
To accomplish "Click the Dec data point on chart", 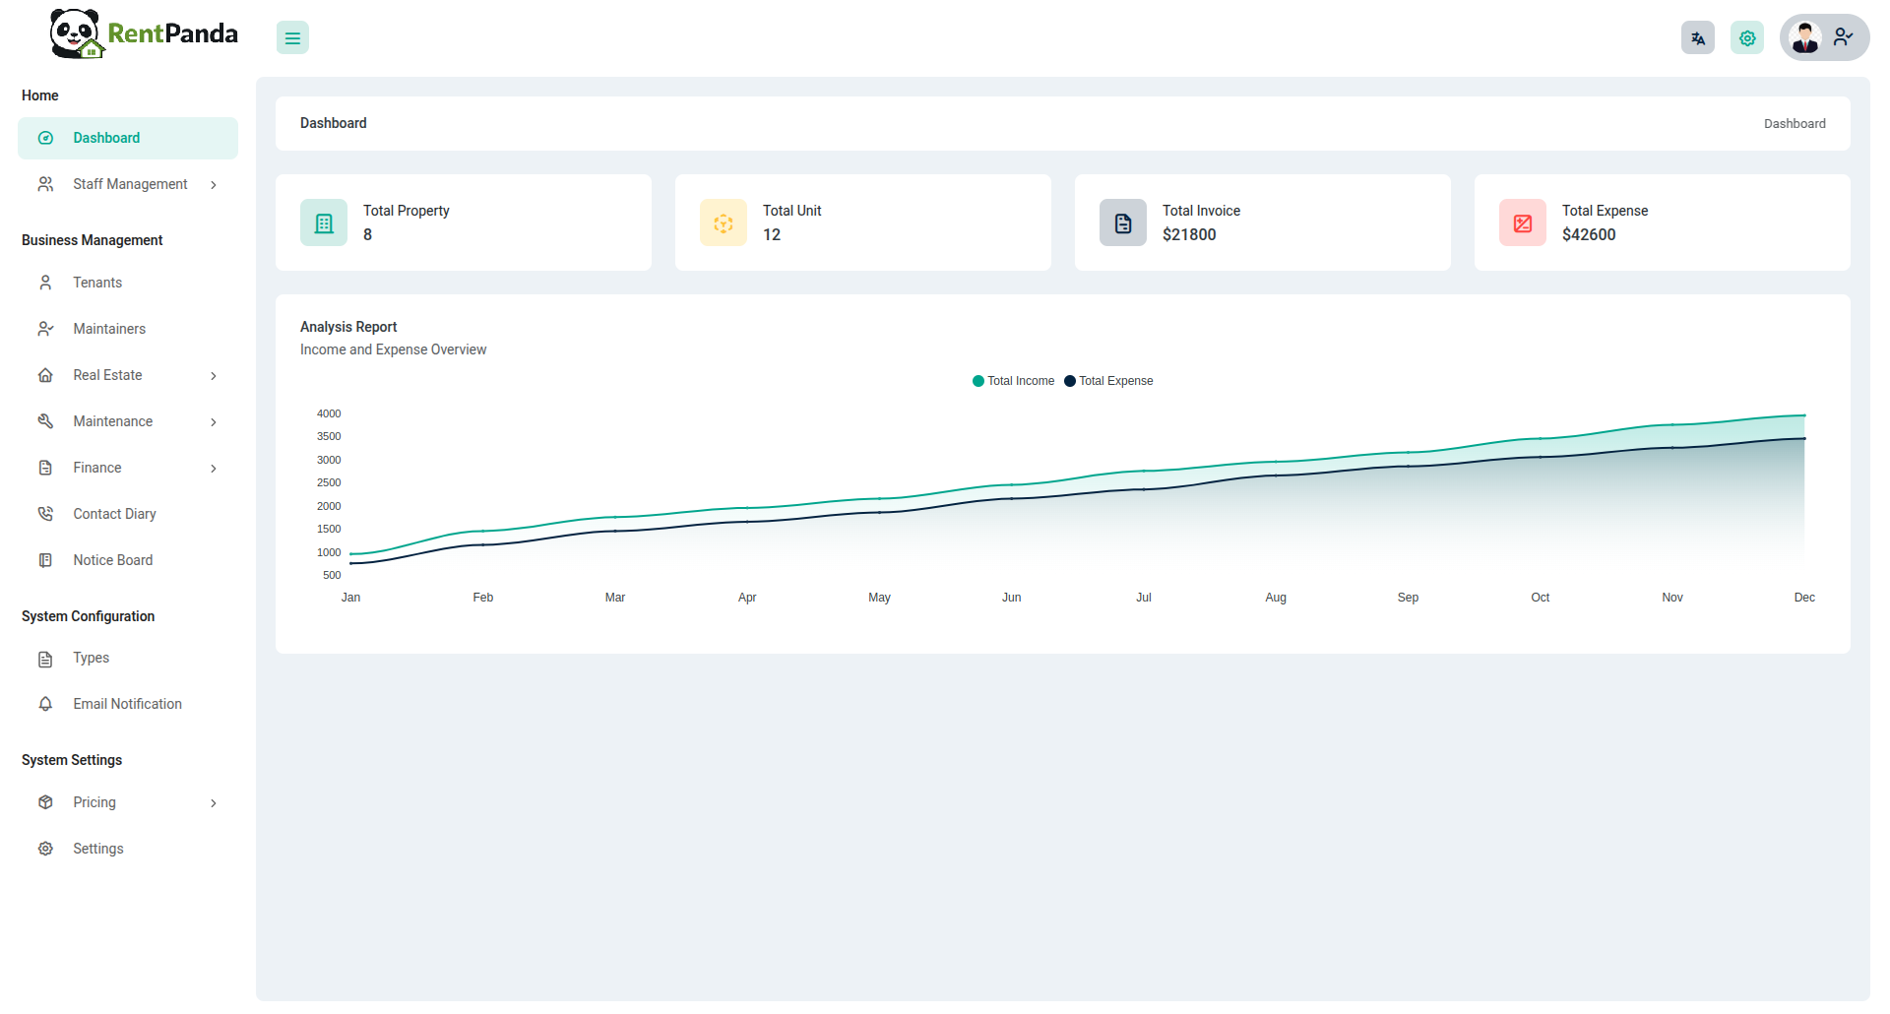I will [x=1804, y=415].
